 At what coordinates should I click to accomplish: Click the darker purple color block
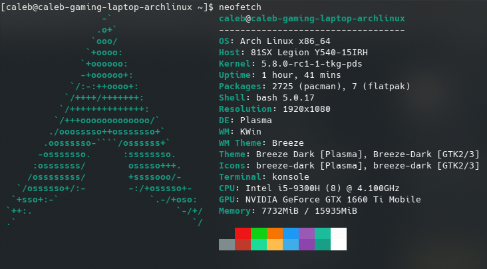click(x=307, y=245)
